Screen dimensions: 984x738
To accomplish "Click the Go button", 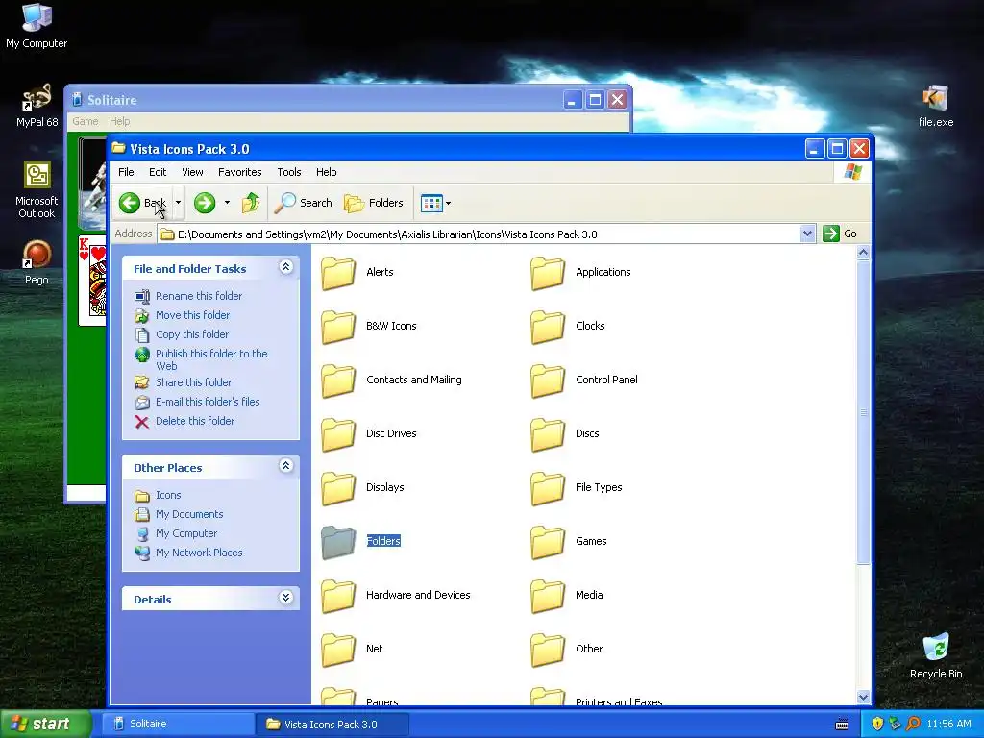I will coord(840,234).
